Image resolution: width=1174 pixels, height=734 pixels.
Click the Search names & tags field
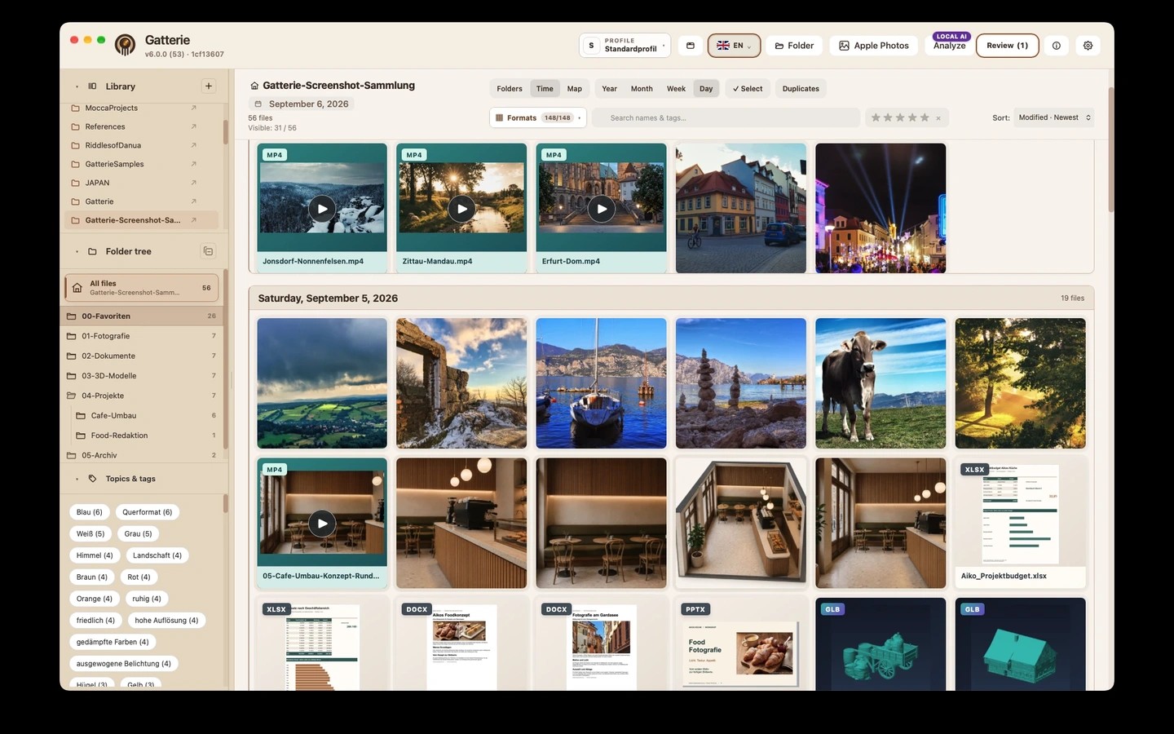726,118
